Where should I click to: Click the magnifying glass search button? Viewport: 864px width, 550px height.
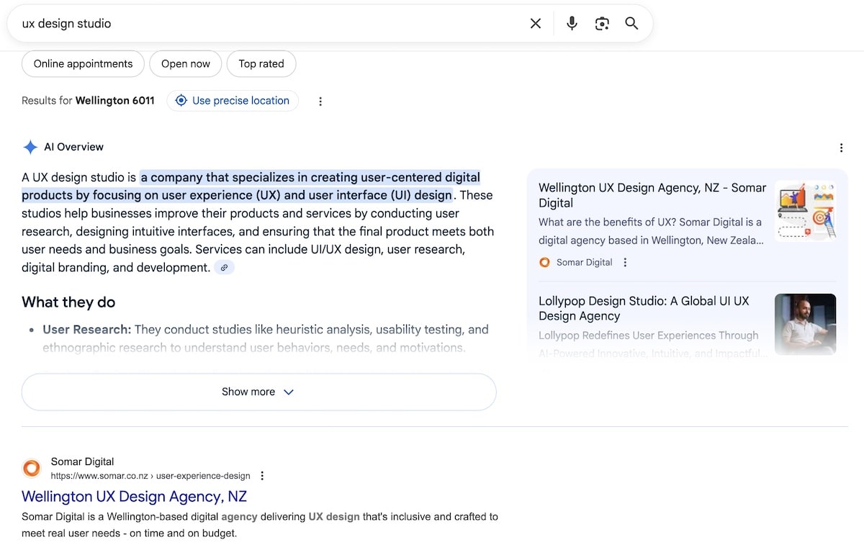pos(631,24)
